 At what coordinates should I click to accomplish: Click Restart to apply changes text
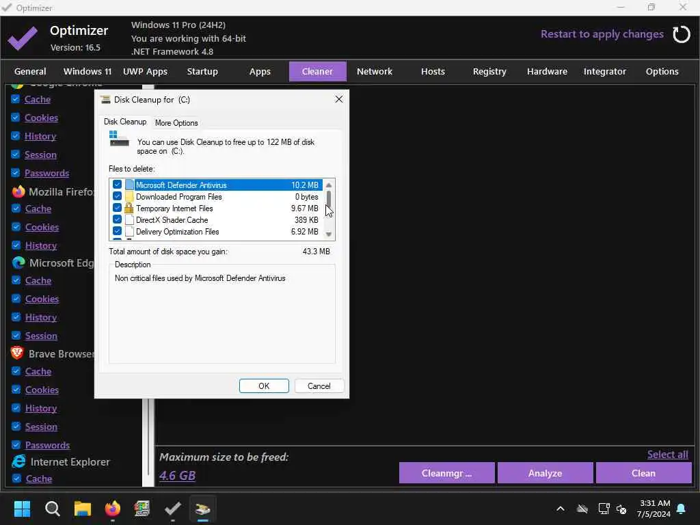[x=602, y=34]
